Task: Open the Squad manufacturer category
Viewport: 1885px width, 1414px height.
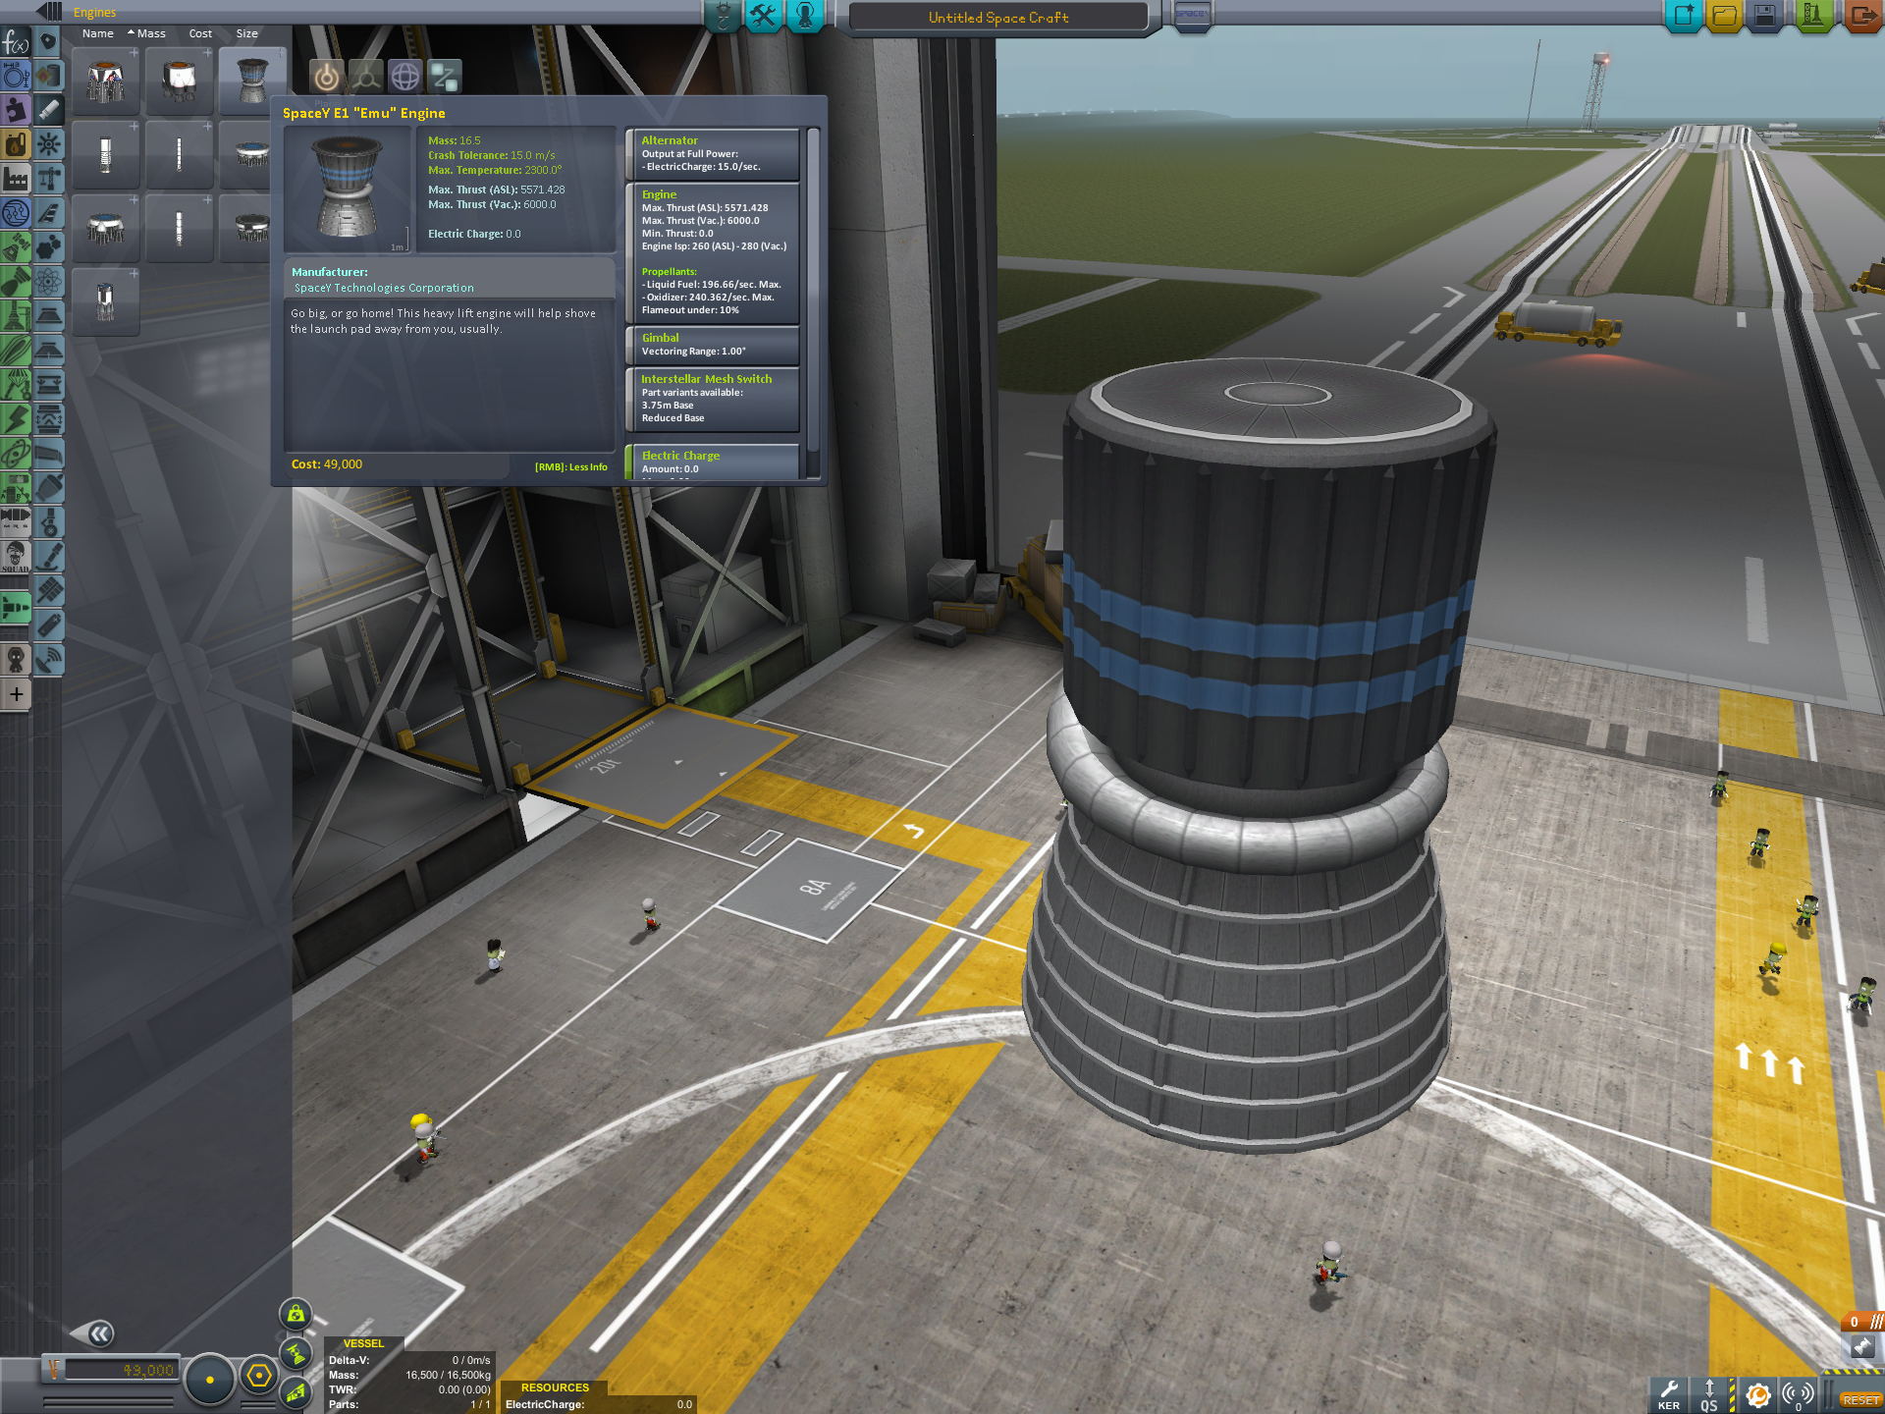Action: 16,556
